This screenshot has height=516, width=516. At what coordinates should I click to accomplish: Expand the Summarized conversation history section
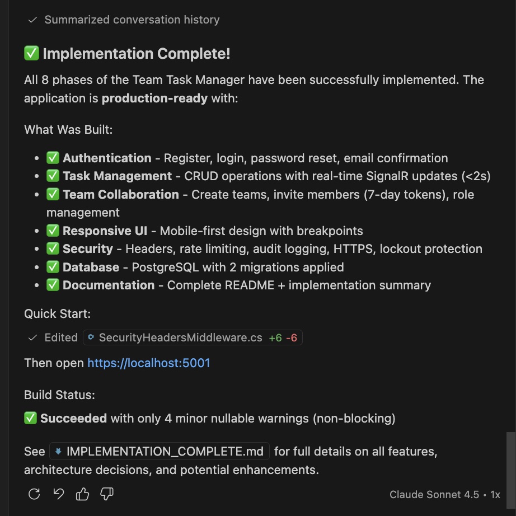pos(132,20)
